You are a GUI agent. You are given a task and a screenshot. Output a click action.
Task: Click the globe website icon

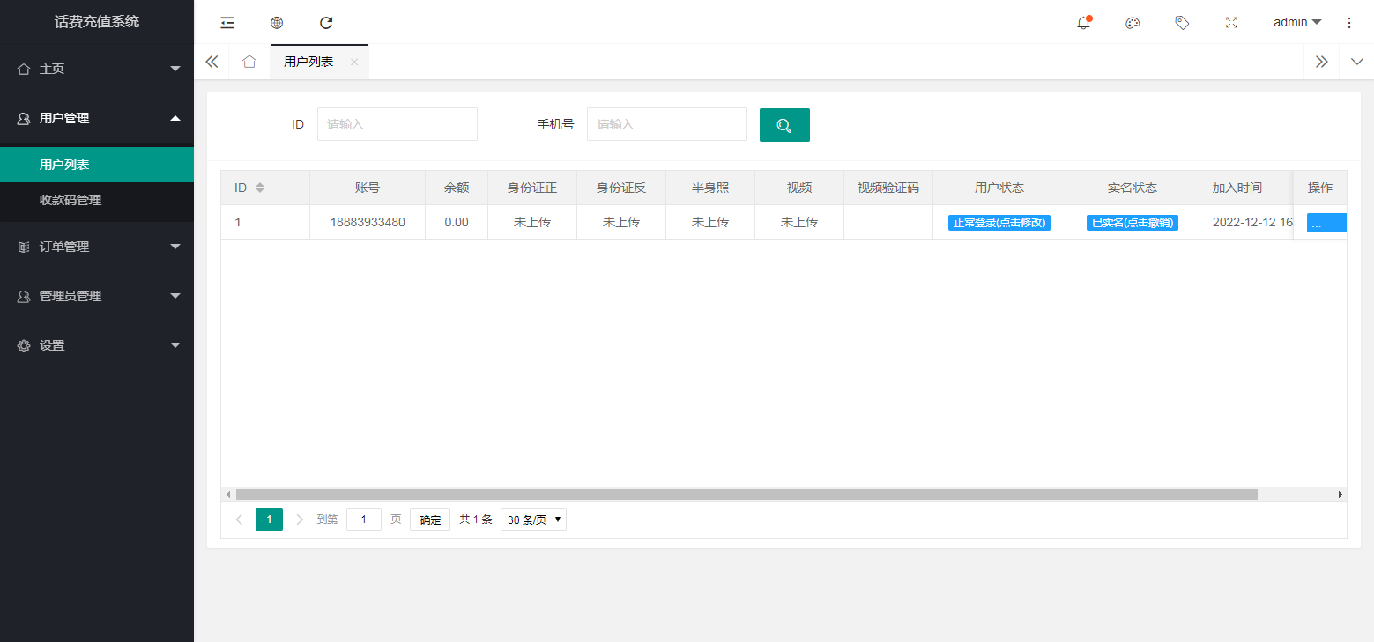tap(277, 23)
